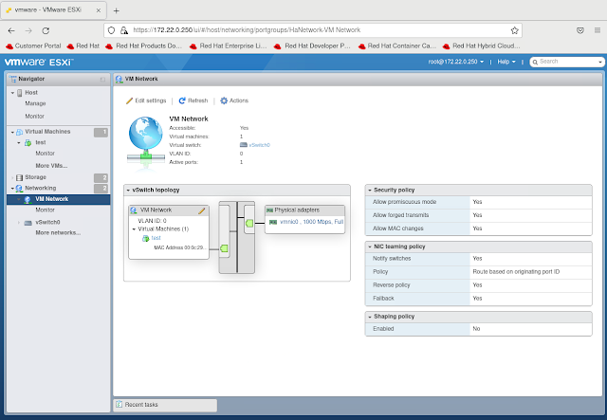This screenshot has height=420, width=607.
Task: Click the pencil edit icon in VM Network topology box
Action: 202,210
